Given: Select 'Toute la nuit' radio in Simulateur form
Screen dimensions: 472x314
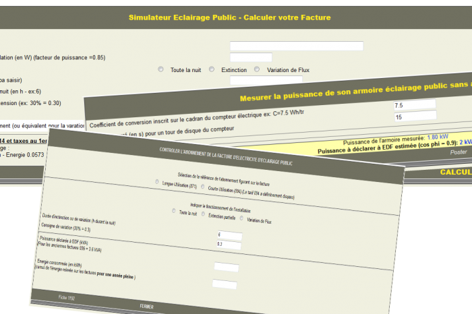Looking at the screenshot, I should point(160,69).
